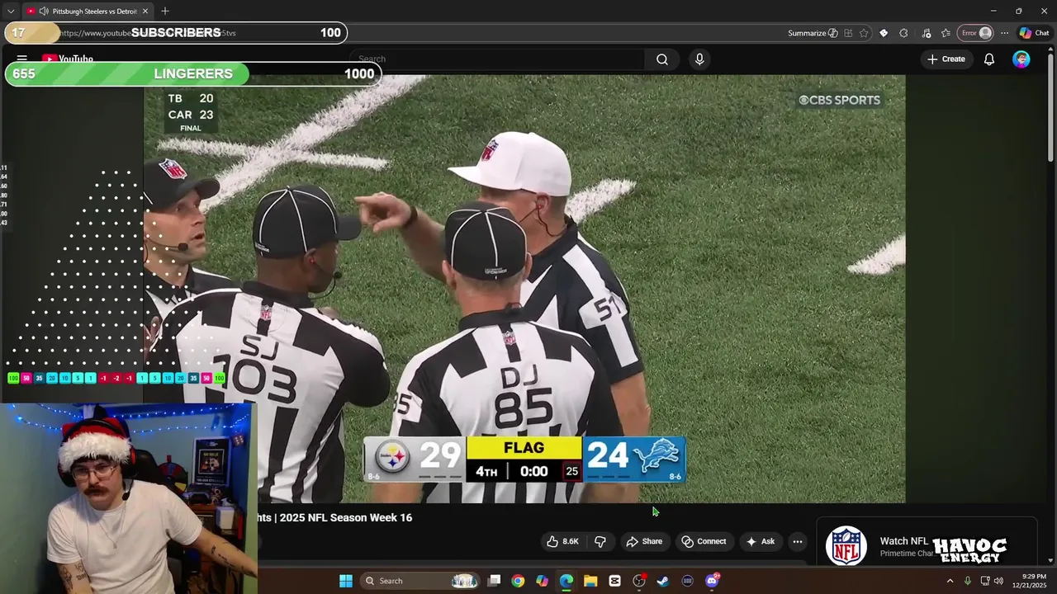The width and height of the screenshot is (1057, 594).
Task: Open File Explorer from the taskbar
Action: click(590, 581)
